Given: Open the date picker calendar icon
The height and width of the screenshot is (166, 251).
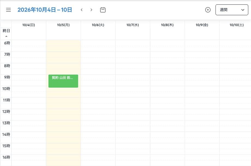Looking at the screenshot, I should 103,10.
